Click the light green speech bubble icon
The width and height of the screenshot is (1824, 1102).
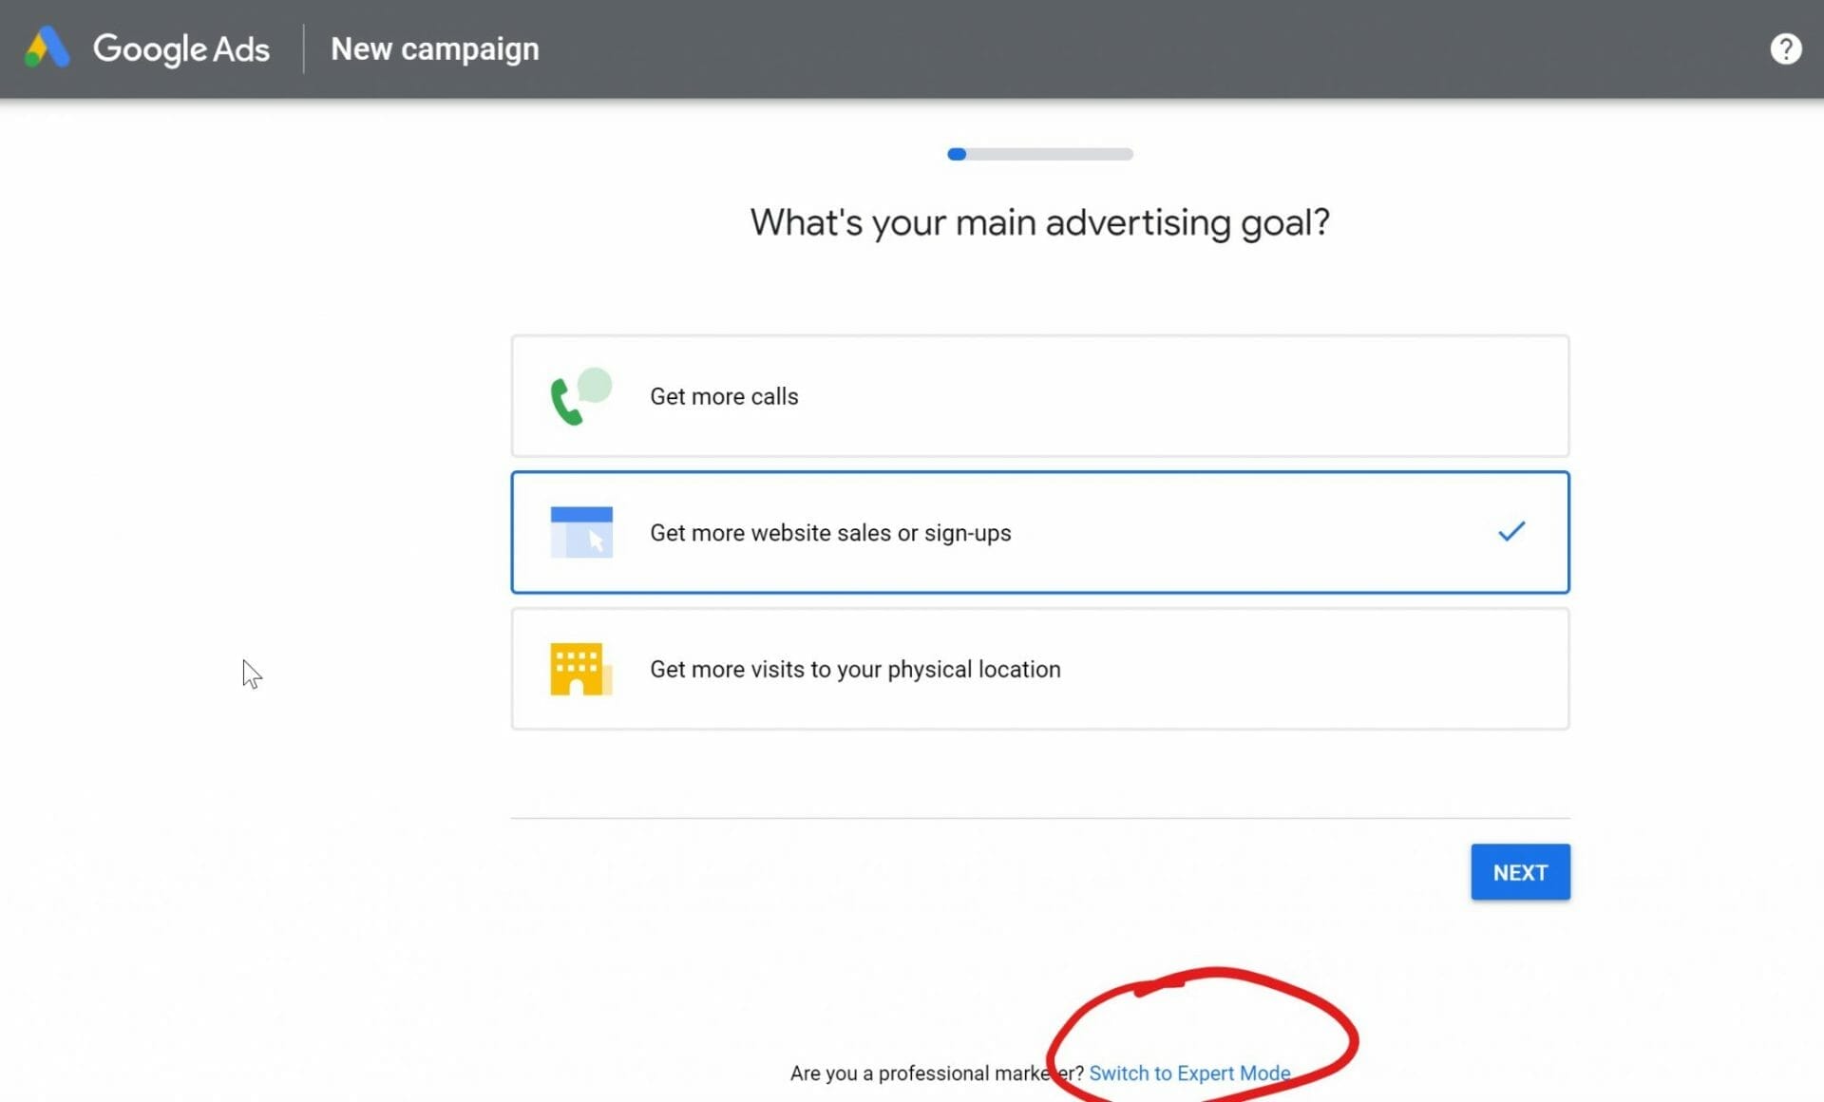pyautogui.click(x=595, y=386)
